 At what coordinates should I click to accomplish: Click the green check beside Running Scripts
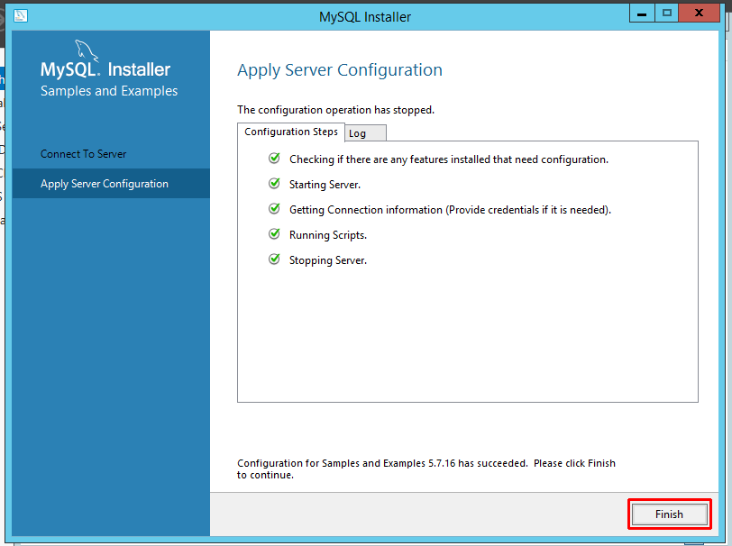(274, 234)
